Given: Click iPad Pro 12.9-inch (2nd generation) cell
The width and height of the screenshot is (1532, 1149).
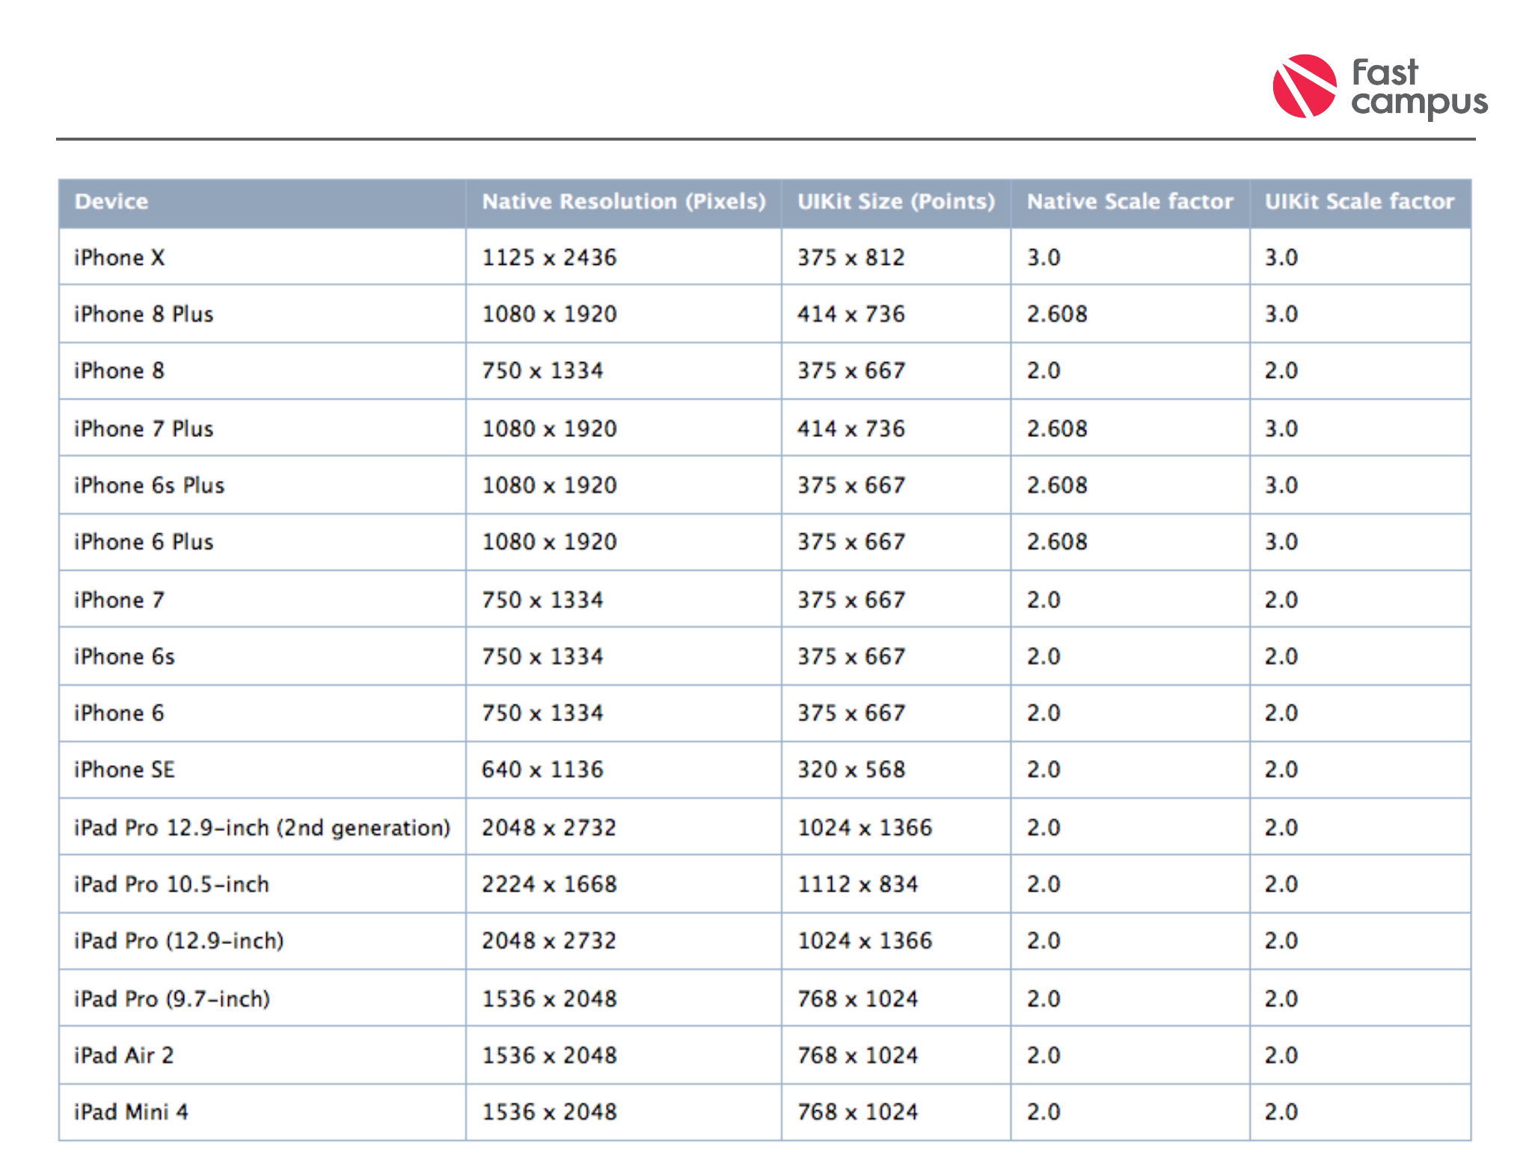Looking at the screenshot, I should point(262,827).
